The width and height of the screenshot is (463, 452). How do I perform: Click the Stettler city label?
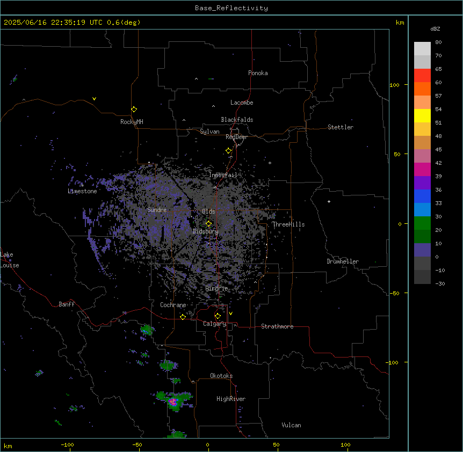click(341, 127)
